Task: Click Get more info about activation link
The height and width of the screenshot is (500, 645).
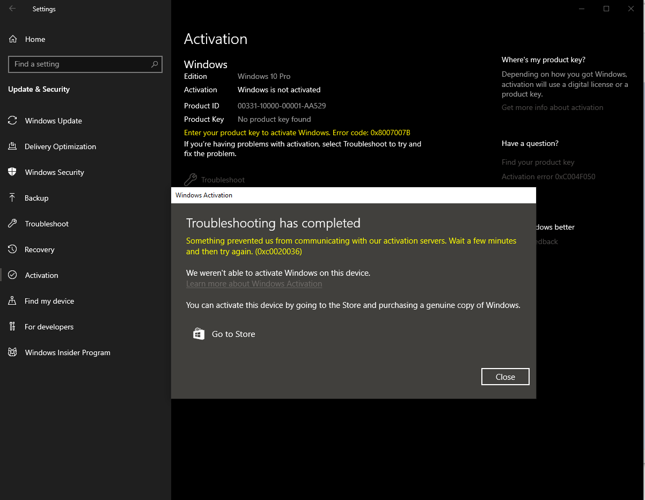Action: (x=552, y=107)
